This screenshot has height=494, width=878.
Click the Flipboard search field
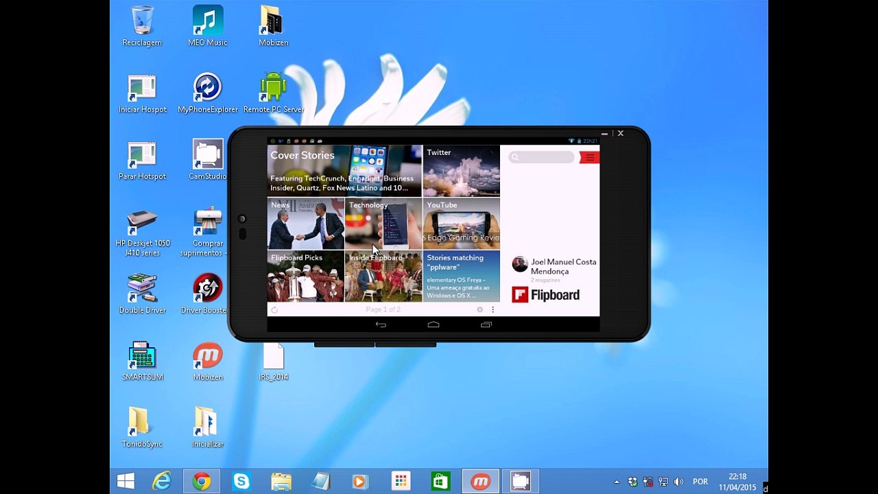(x=541, y=158)
